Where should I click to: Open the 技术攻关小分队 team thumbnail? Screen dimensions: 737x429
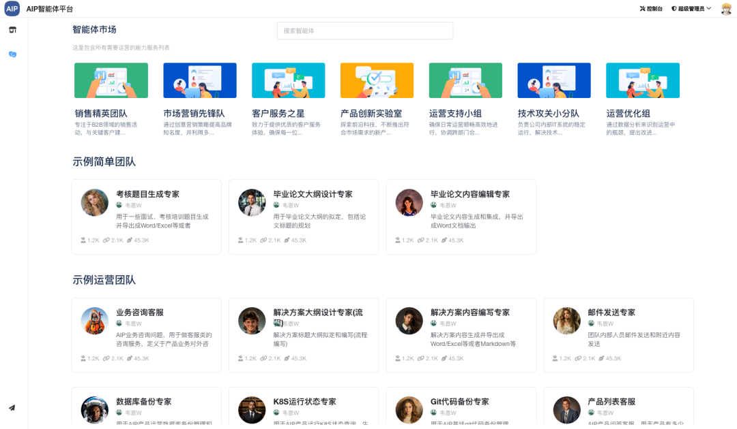click(554, 80)
